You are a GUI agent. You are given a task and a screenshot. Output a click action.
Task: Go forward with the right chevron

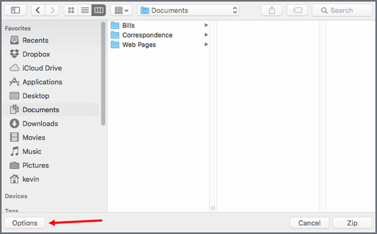tap(52, 10)
